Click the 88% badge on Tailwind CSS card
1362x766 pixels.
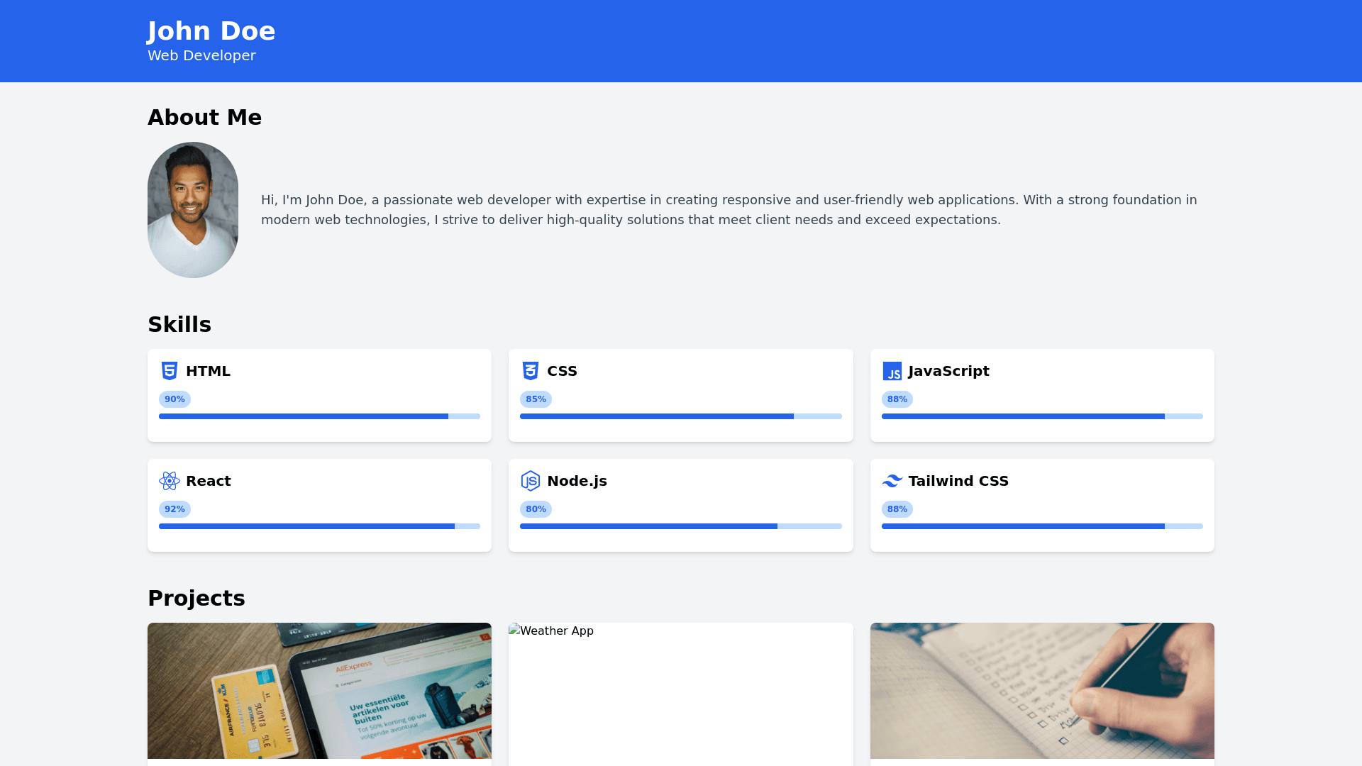coord(897,509)
